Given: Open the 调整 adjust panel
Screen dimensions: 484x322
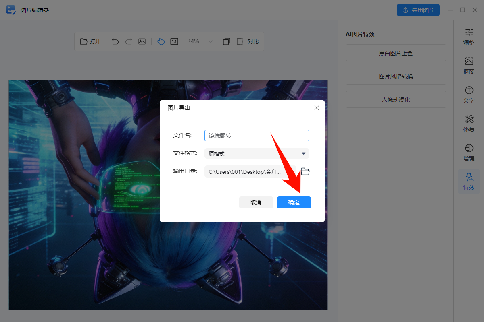Looking at the screenshot, I should [469, 37].
